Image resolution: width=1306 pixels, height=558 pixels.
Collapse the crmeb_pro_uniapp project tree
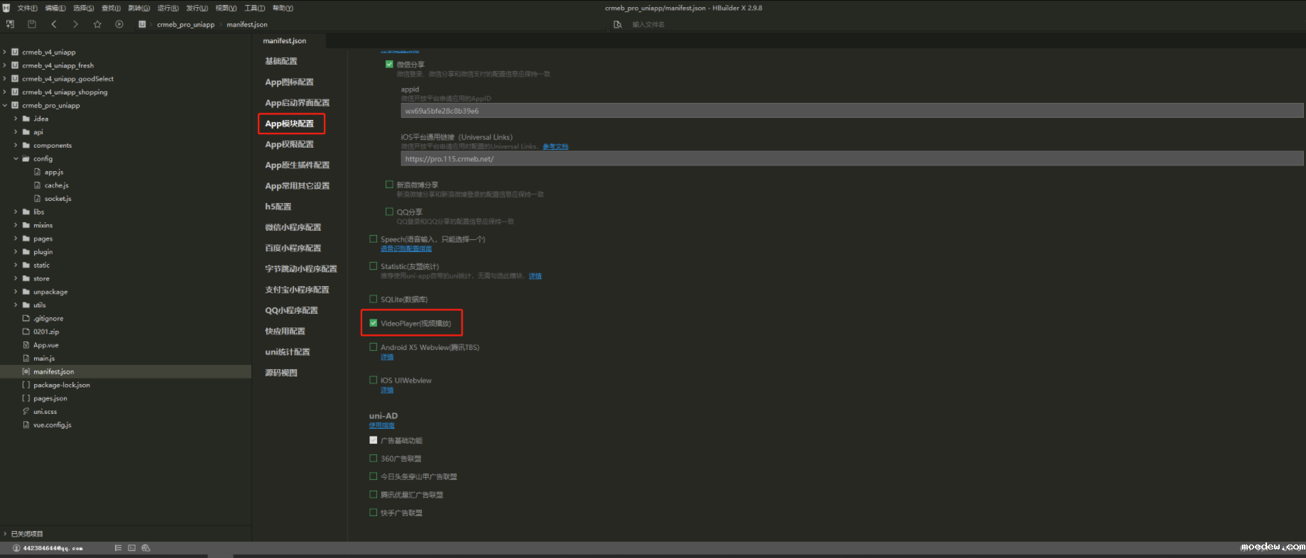pyautogui.click(x=5, y=106)
